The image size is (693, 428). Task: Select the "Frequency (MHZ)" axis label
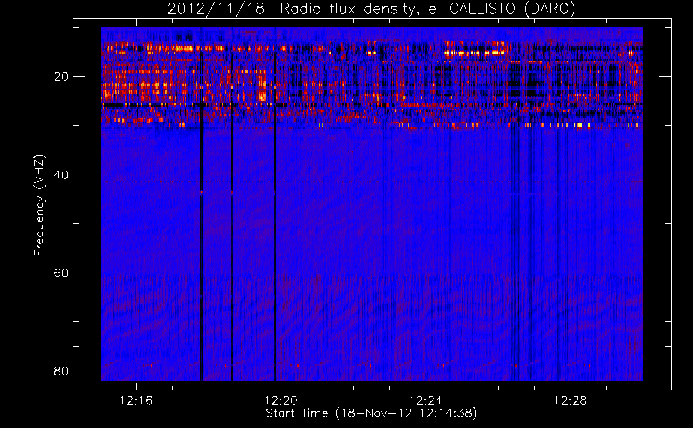(x=39, y=205)
